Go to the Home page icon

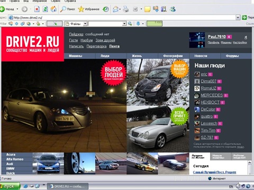tap(53, 9)
